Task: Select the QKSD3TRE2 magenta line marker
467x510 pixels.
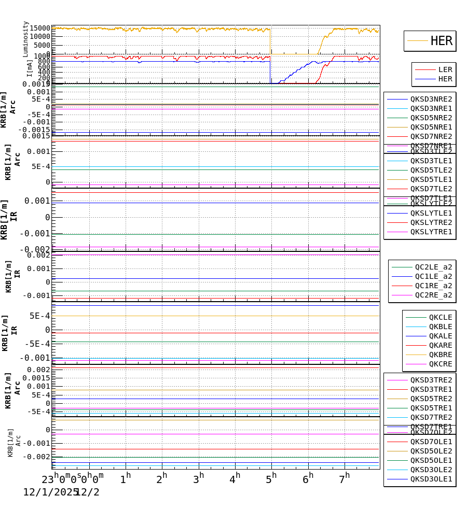Action: point(396,380)
